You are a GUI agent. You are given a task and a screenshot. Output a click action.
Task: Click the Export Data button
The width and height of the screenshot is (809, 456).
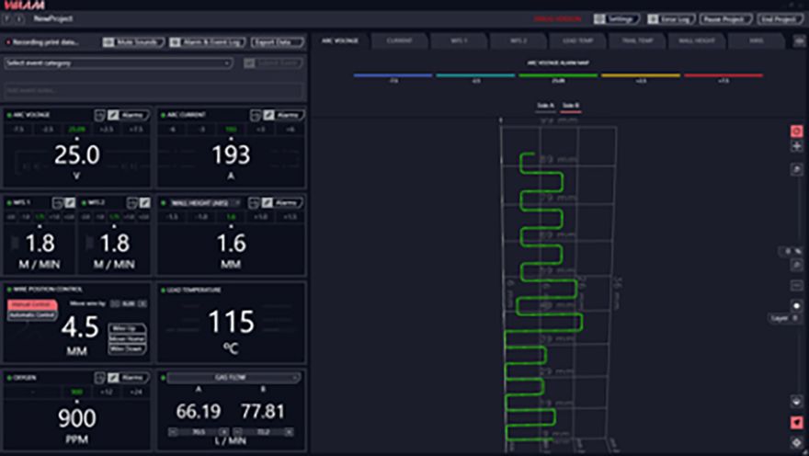pyautogui.click(x=278, y=42)
